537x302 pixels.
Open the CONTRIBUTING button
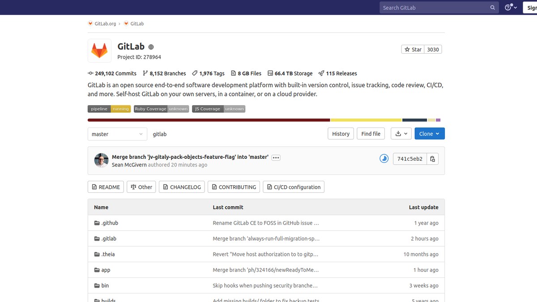[x=234, y=187]
